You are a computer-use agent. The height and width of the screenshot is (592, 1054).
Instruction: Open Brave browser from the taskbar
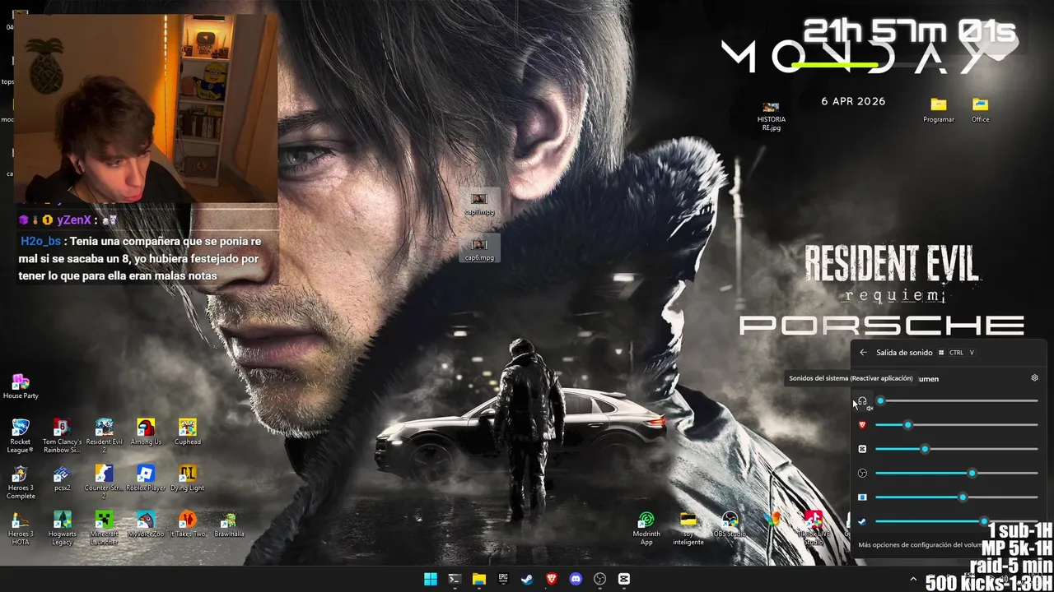[x=552, y=579]
